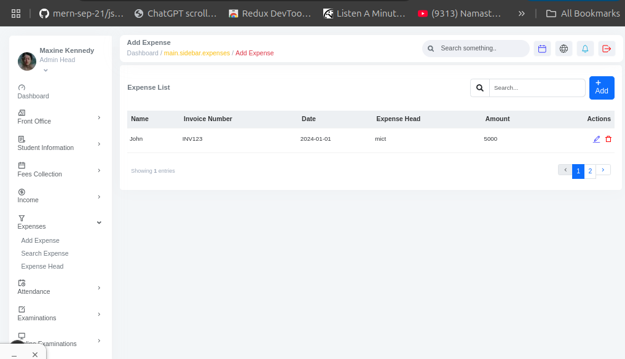Screen dimensions: 625x359
Task: Collapse the Expenses sidebar section
Action: (x=99, y=223)
